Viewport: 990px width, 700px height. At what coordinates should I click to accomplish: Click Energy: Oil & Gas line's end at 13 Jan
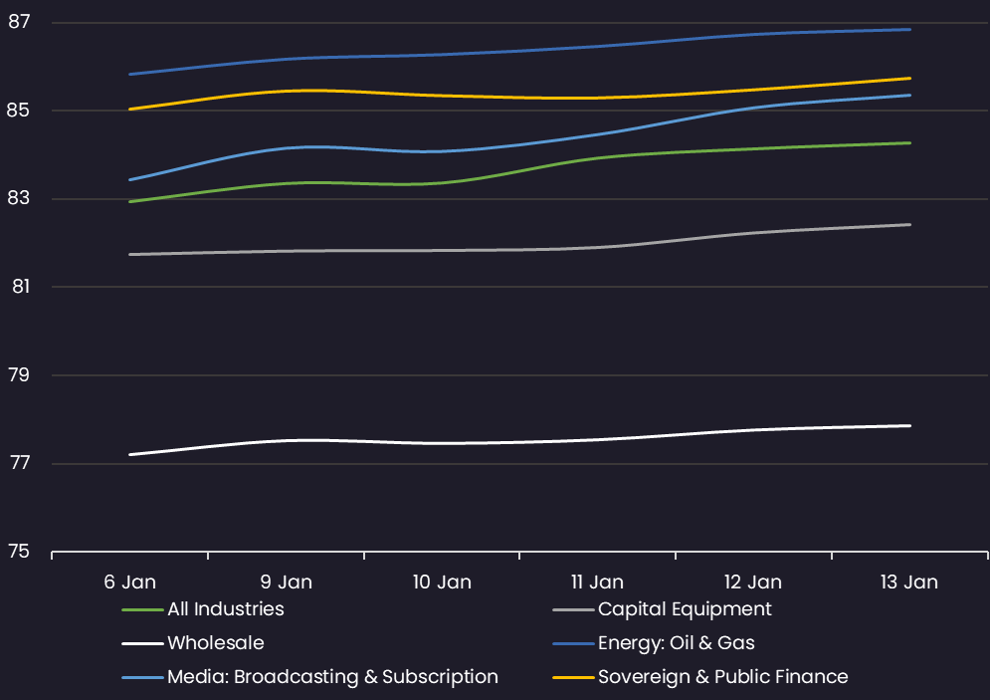(909, 30)
